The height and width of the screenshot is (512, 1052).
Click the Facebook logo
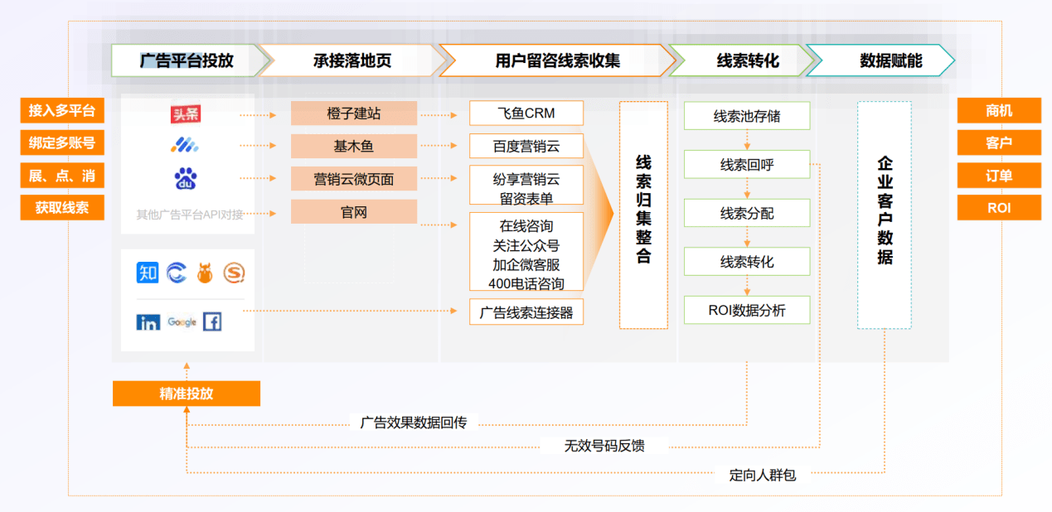pos(212,321)
